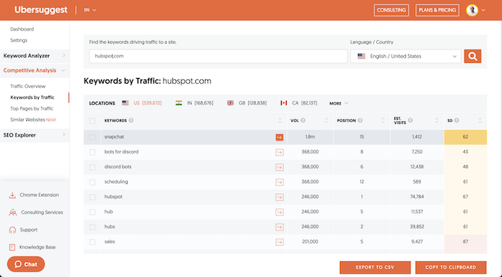Click the arrow icon in bots for discord row
The image size is (502, 277).
280,152
